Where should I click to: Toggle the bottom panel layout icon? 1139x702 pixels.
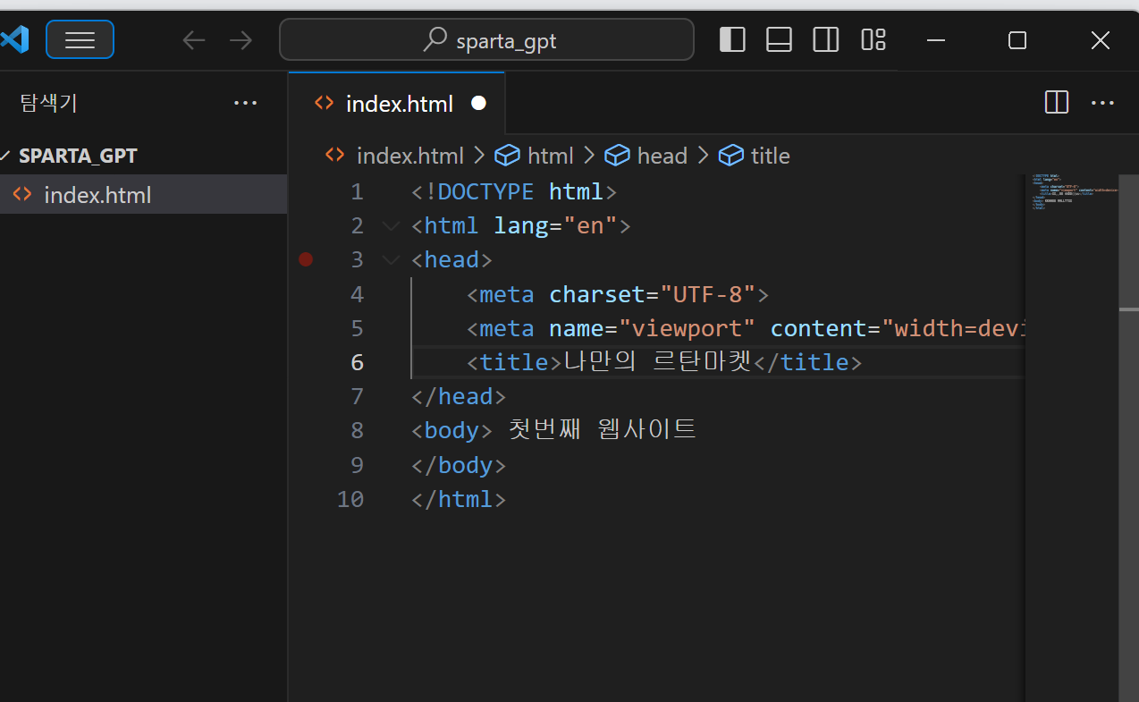[x=779, y=39]
